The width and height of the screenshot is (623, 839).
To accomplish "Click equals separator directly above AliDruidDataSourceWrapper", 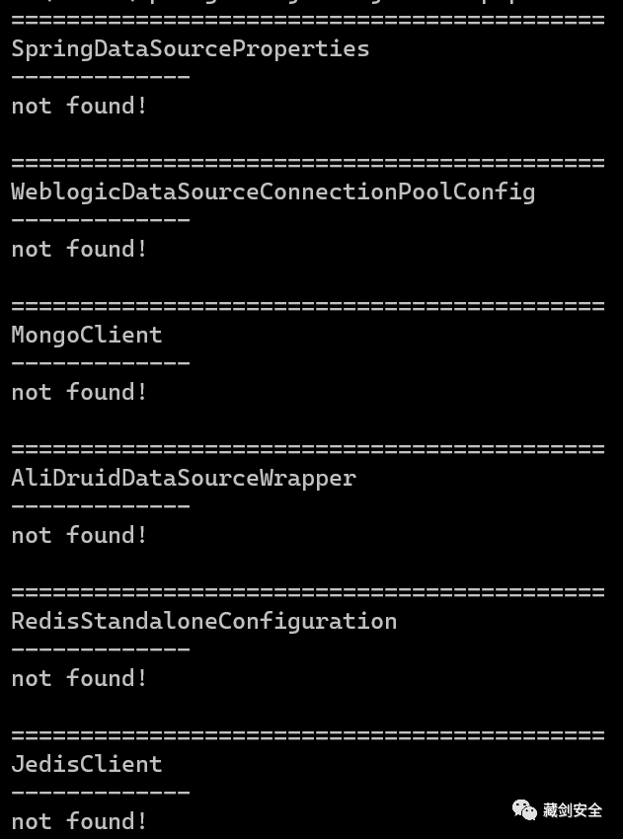I will (x=307, y=449).
